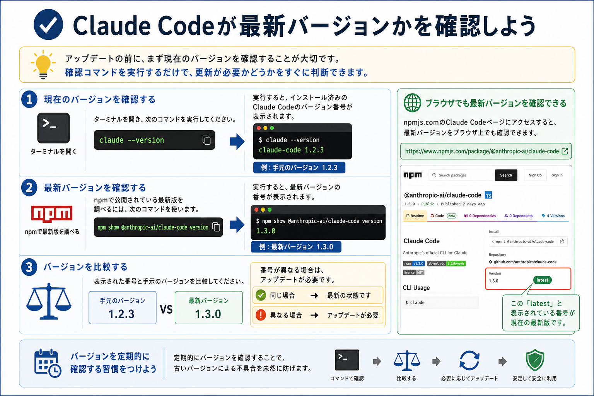Open the terminal icon labeled ターミナルを開く
The image size is (594, 396).
[x=53, y=128]
